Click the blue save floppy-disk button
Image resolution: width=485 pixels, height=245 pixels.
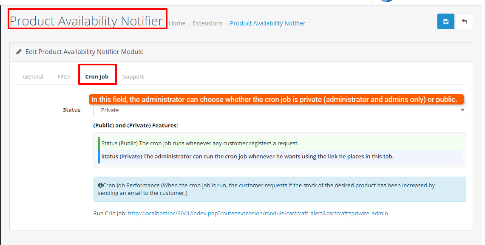click(x=445, y=22)
